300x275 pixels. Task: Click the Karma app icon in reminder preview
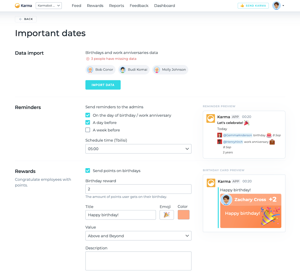(211, 118)
